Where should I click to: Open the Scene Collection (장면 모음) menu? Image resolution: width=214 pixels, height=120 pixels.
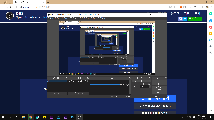click(84, 18)
